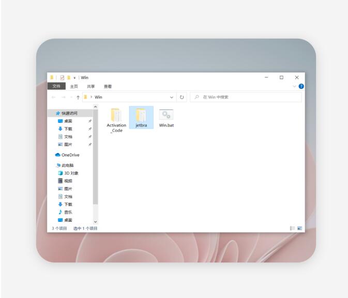Open the quick access toolbar customize dropdown
Screen dimensions: 348x298
74,78
